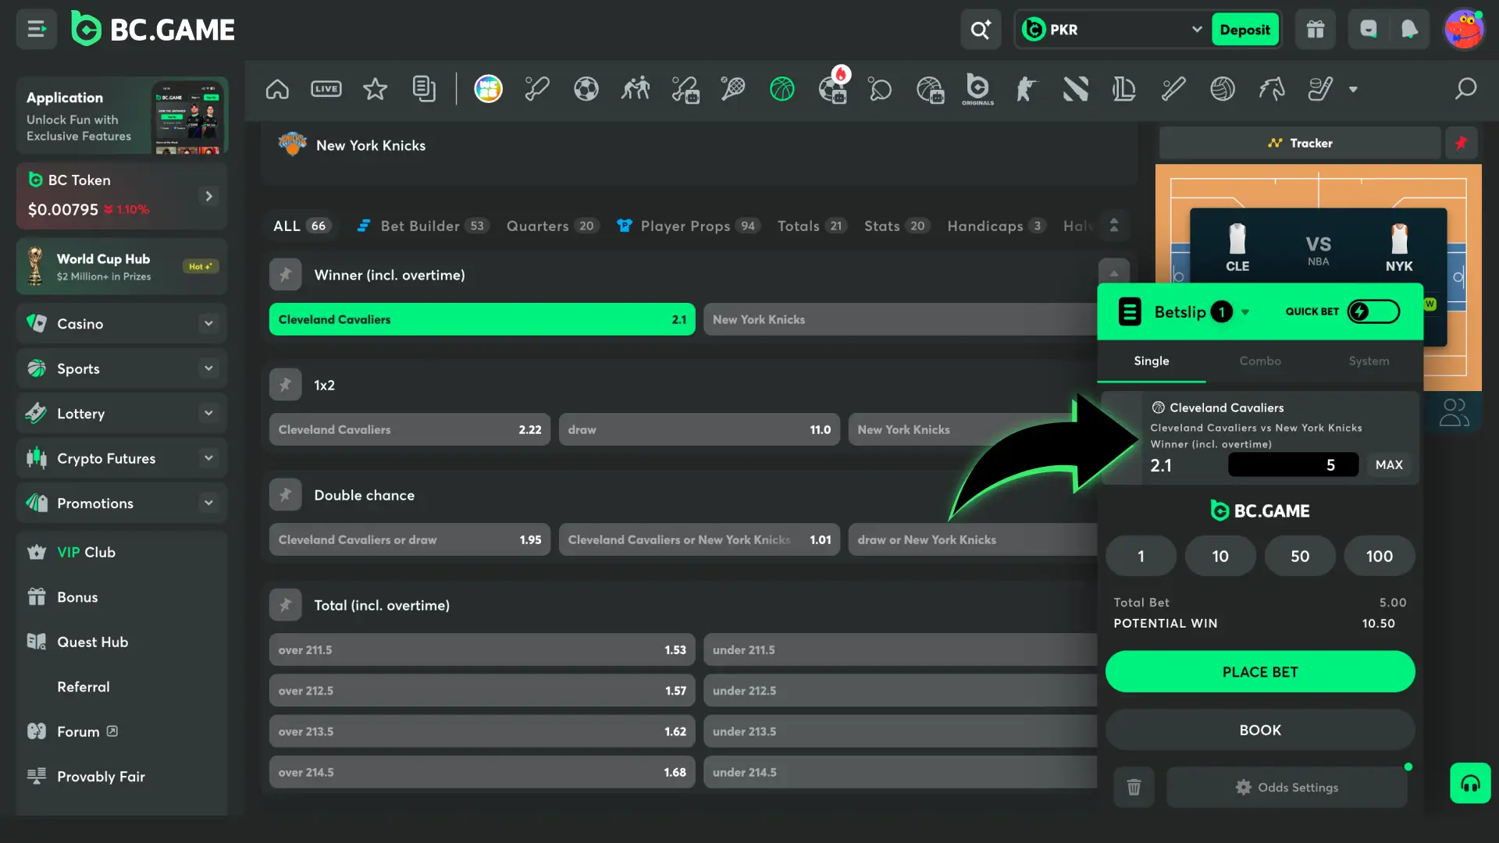Select the green basketball icon
Screen dimensions: 1499x843
click(782, 89)
